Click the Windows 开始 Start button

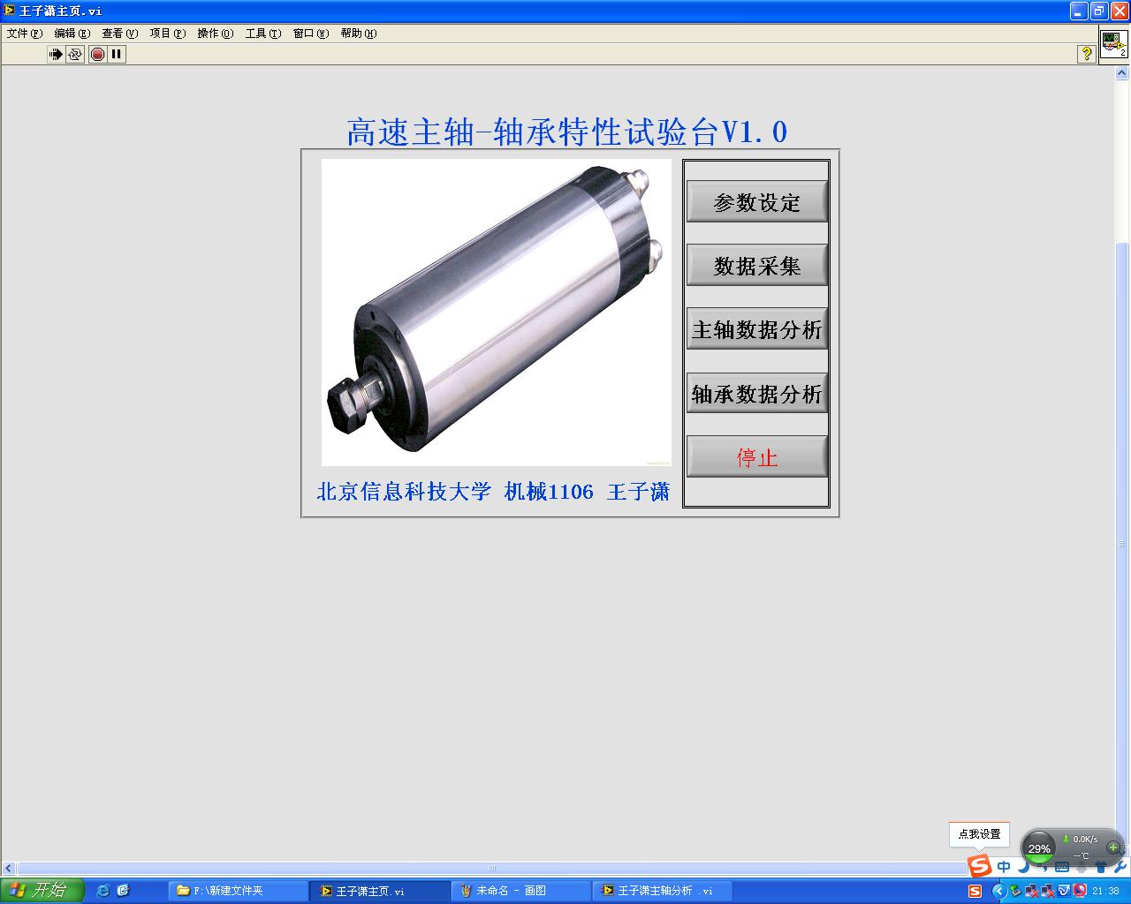[x=42, y=891]
